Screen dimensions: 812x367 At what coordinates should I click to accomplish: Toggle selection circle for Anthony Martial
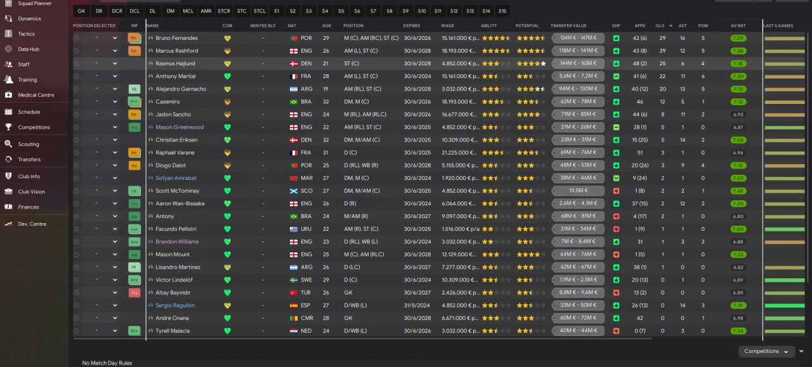[x=77, y=76]
